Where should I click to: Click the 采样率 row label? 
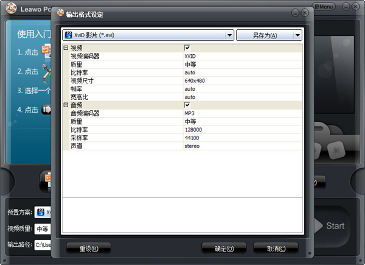[x=79, y=138]
